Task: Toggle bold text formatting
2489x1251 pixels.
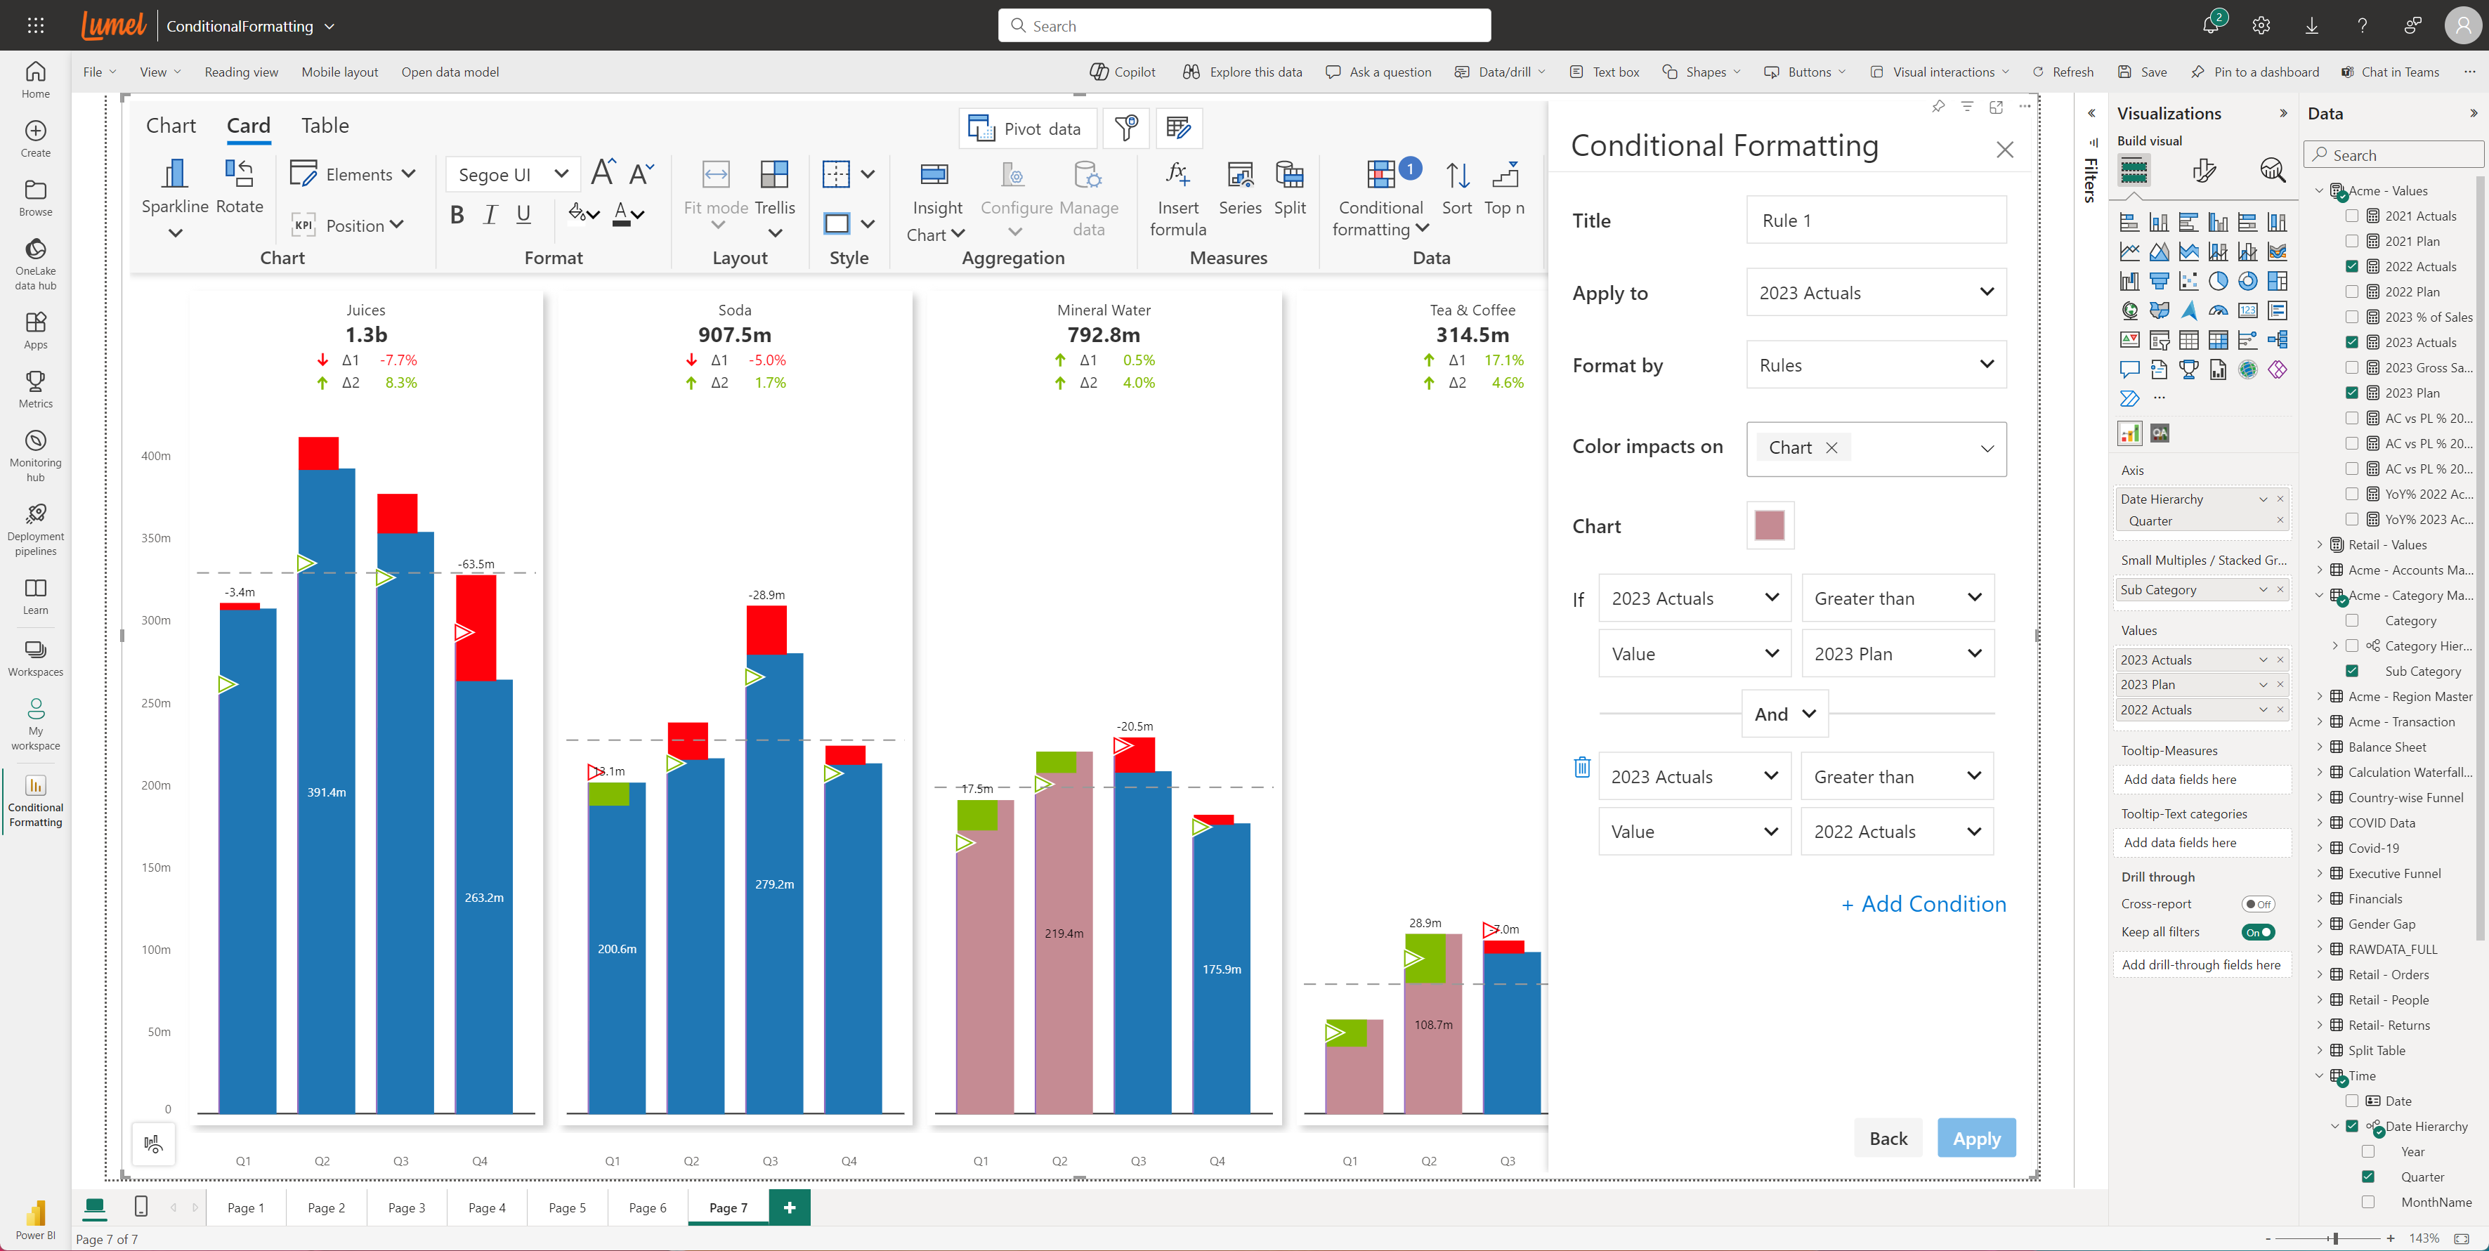Action: (x=457, y=214)
